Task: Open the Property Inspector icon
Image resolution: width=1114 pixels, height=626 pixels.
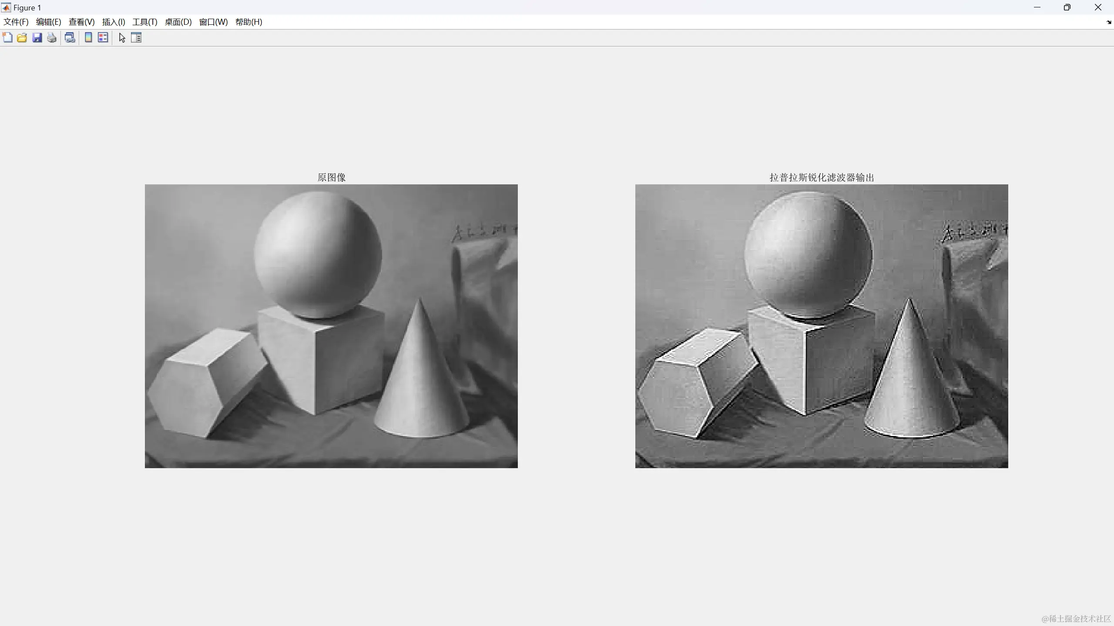Action: point(136,38)
